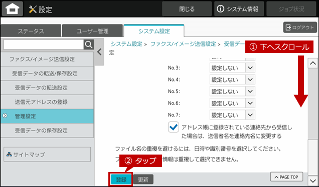
Task: Collapse the sidebar with the left chevron
Action: pos(99,52)
